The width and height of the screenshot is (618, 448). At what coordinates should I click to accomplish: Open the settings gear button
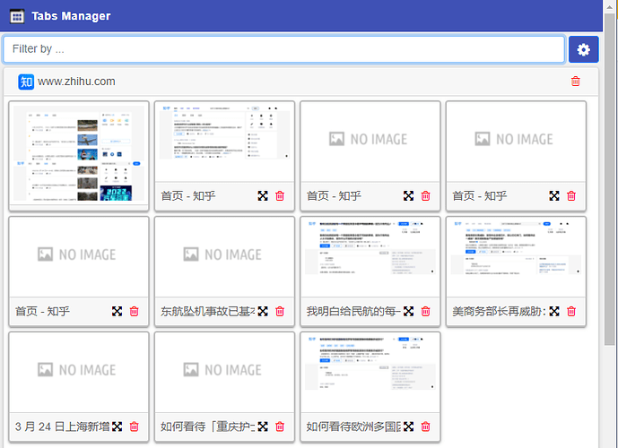(x=583, y=49)
